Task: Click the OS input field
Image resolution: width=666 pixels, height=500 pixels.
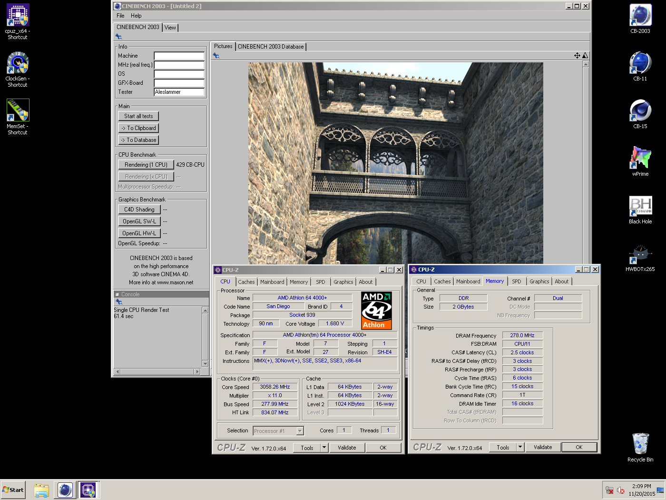Action: [x=179, y=74]
